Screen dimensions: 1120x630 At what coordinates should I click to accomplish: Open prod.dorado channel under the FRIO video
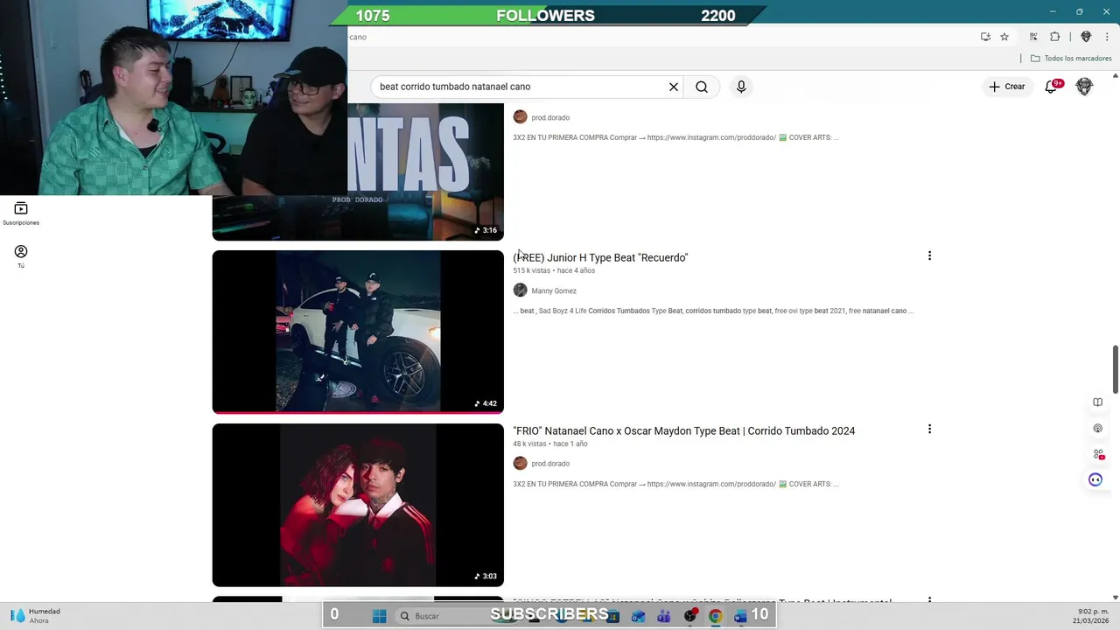[x=550, y=464]
